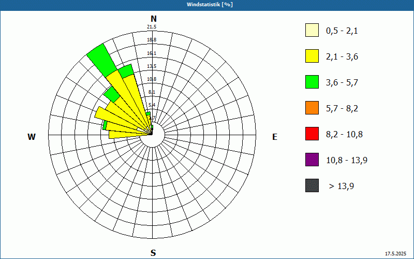Click the W compass label
Screen dimensions: 414x259
(x=32, y=137)
